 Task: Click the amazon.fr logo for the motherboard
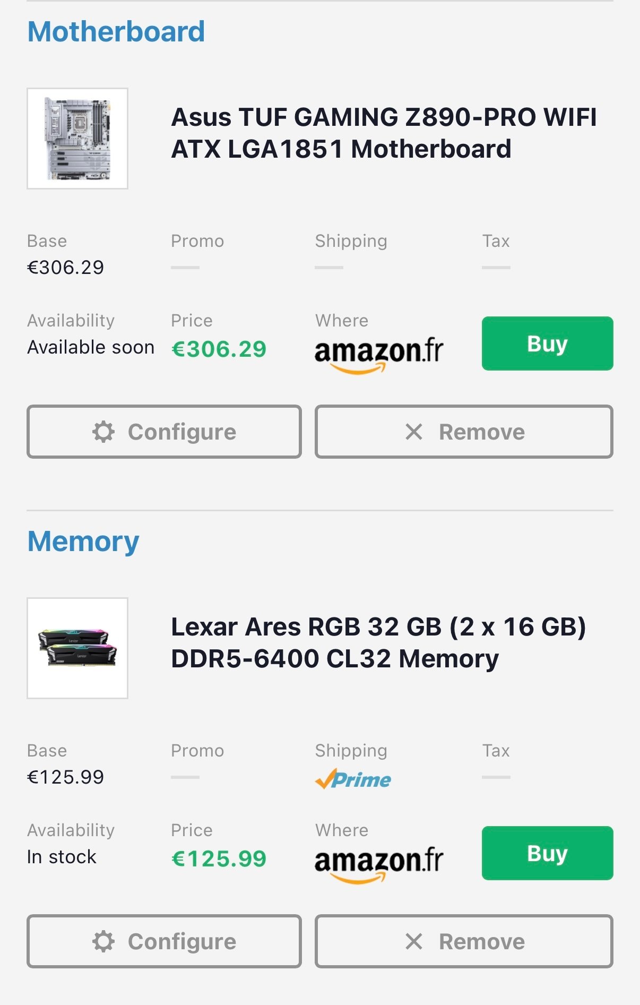379,353
